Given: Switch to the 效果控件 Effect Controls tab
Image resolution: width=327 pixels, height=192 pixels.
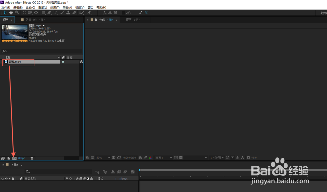Looking at the screenshot, I should pos(35,20).
